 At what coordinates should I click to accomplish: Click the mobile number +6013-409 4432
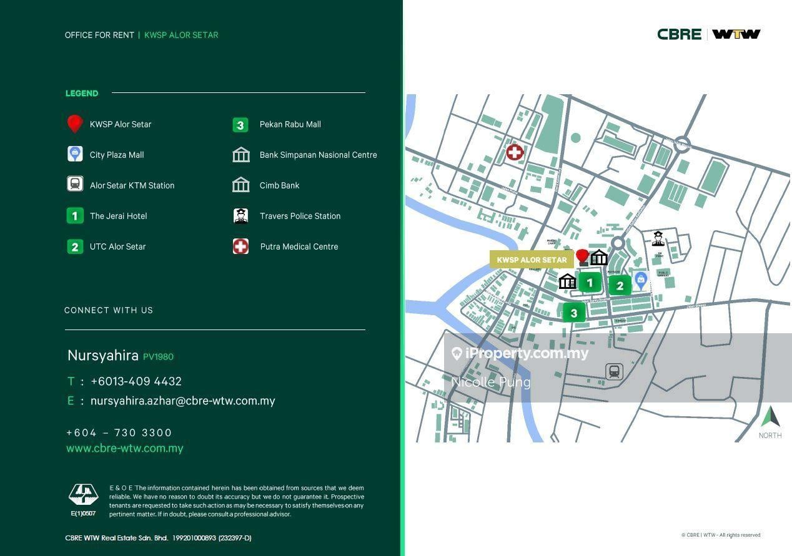coord(136,381)
